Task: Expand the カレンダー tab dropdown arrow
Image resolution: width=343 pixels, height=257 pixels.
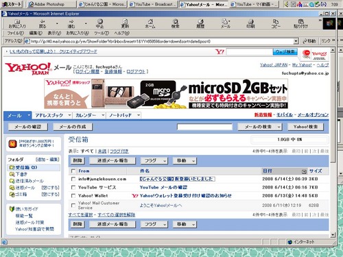Action: pyautogui.click(x=103, y=115)
